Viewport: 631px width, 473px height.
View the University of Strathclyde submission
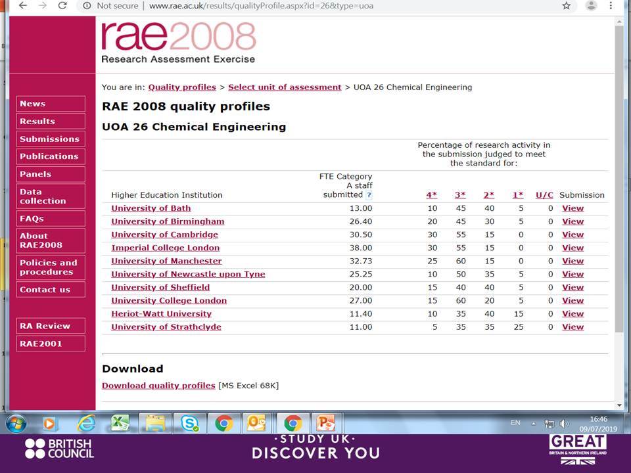(x=573, y=327)
